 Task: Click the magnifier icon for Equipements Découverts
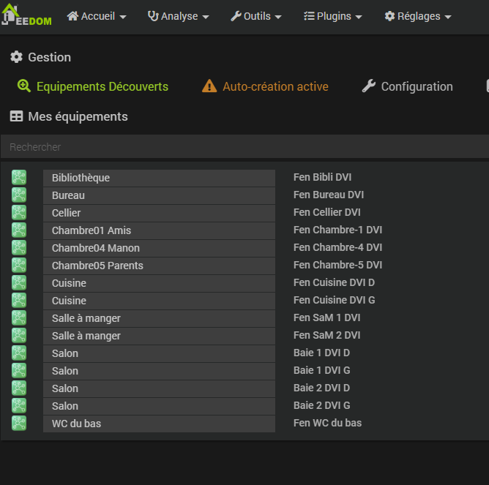[24, 86]
